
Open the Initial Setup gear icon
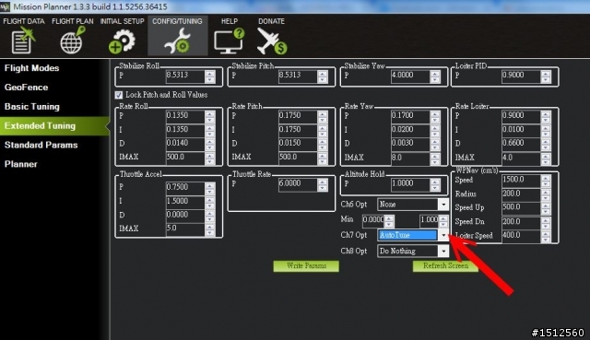[x=122, y=41]
